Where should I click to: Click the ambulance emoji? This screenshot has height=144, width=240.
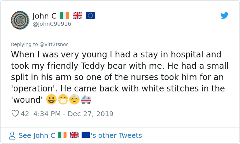click(86, 100)
